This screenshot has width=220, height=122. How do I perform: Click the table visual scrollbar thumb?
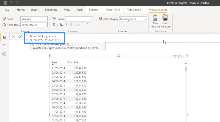(186, 69)
